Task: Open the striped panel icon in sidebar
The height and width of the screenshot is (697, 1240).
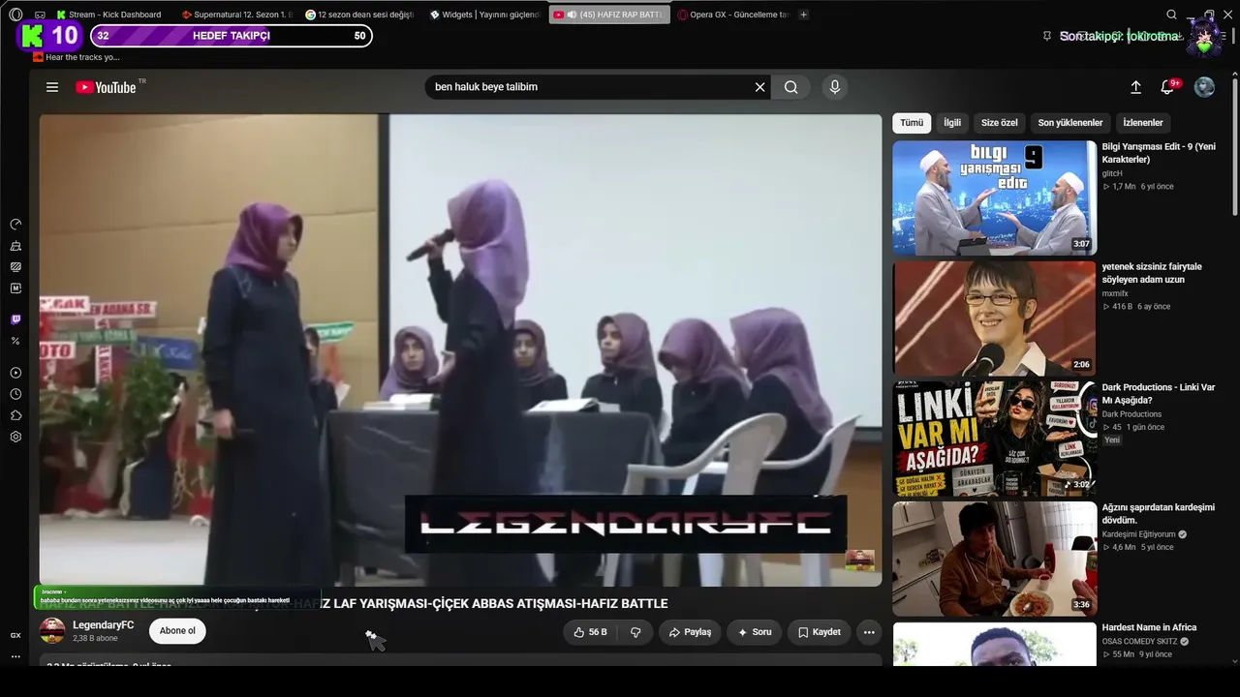Action: coord(15,267)
